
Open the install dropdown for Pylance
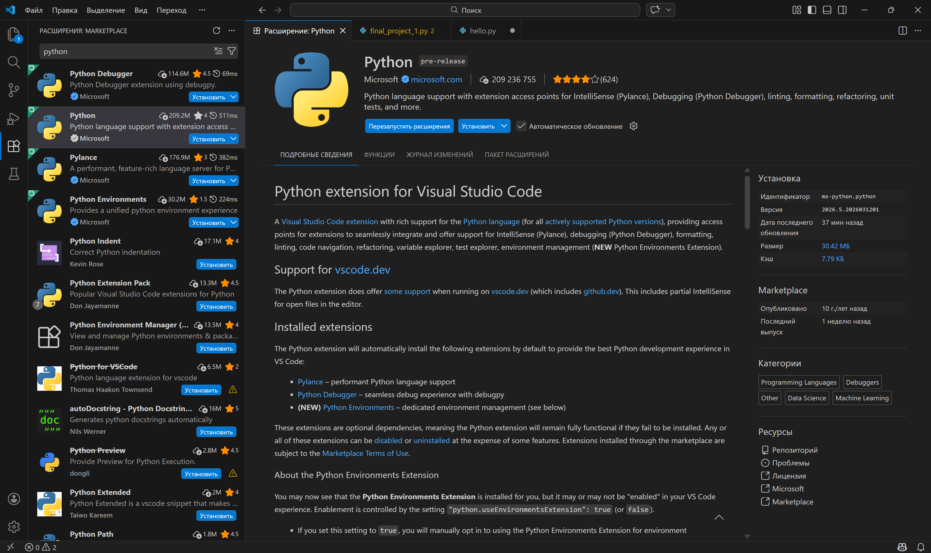click(233, 181)
